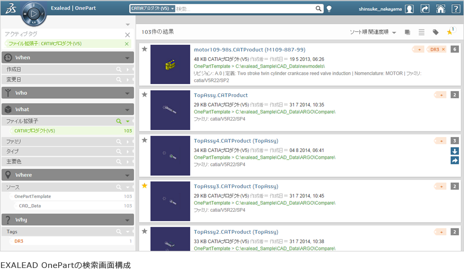The height and width of the screenshot is (269, 464).
Task: Click the share arrow icon in header
Action: pos(425,9)
